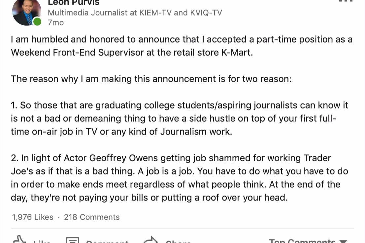Click the green online status dot

37,22
